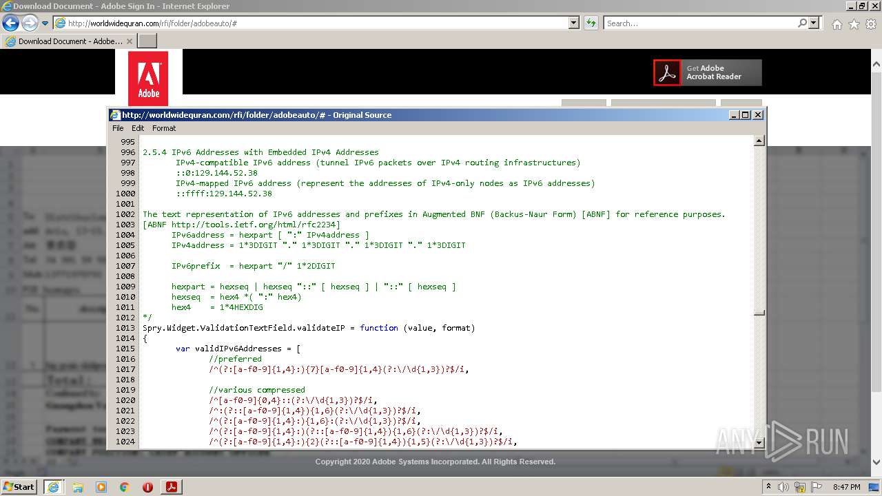Click the Windows Start button
The width and height of the screenshot is (882, 496).
tap(19, 486)
